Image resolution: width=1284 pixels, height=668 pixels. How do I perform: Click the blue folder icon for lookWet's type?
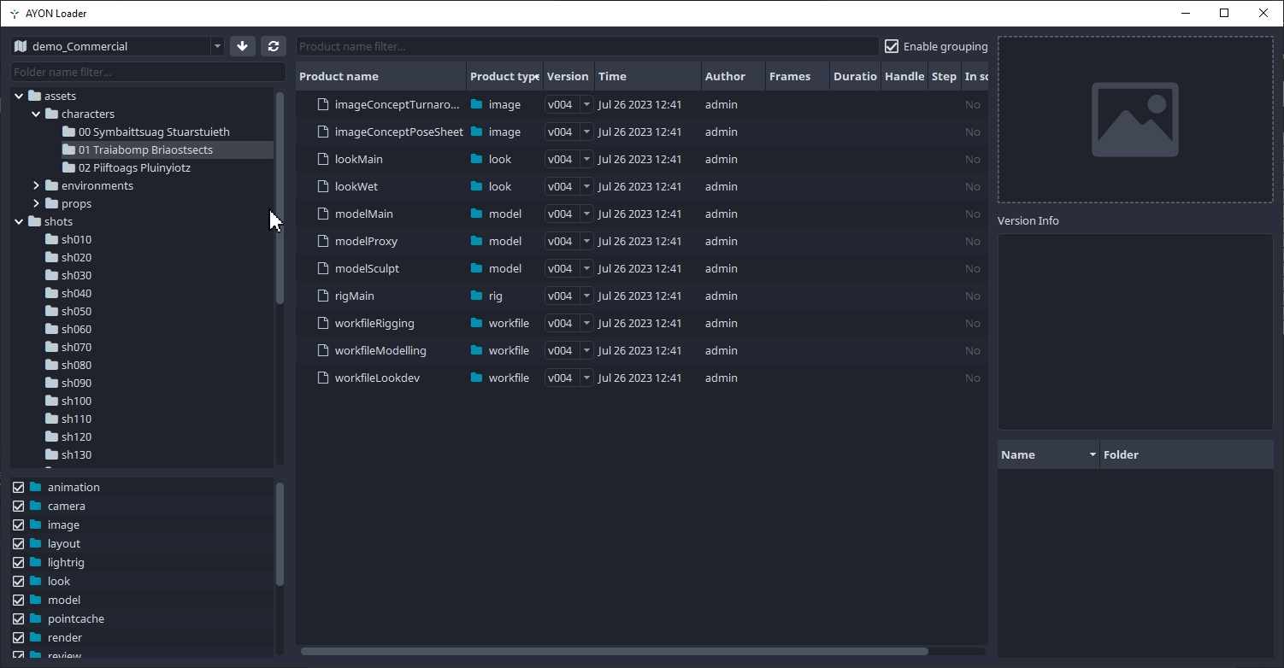[477, 186]
